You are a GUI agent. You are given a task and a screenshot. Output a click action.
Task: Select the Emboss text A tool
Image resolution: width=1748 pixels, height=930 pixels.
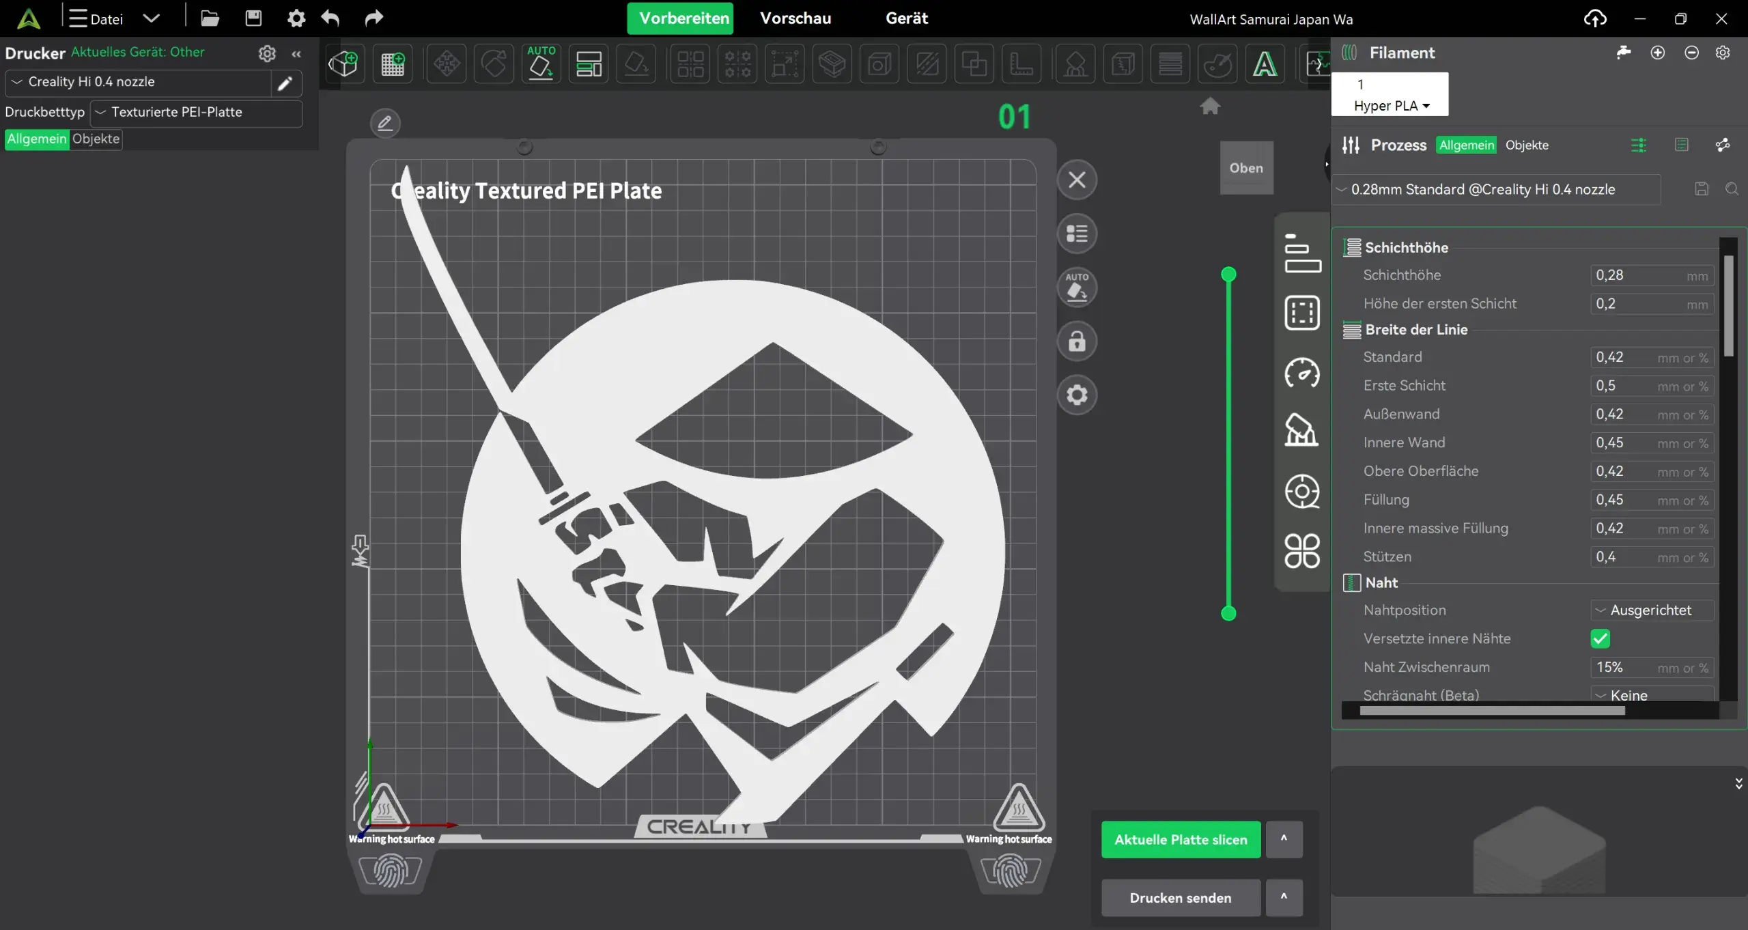click(x=1265, y=64)
